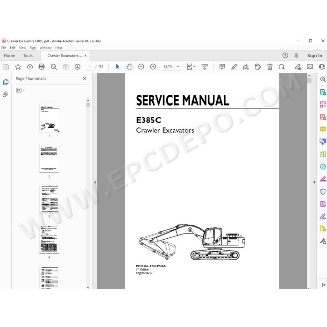Open Organize Pages tool in right pane
The width and height of the screenshot is (327, 327).
[323, 104]
